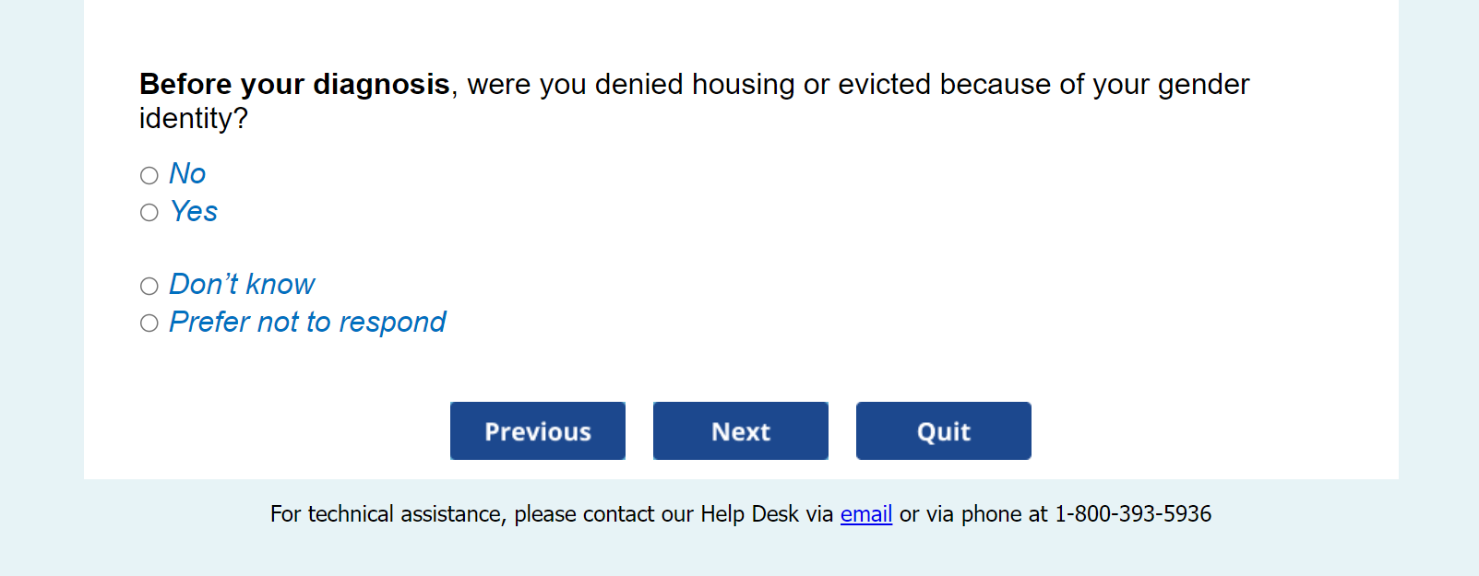
Task: Click the word "identity?" in the question
Action: tap(194, 118)
